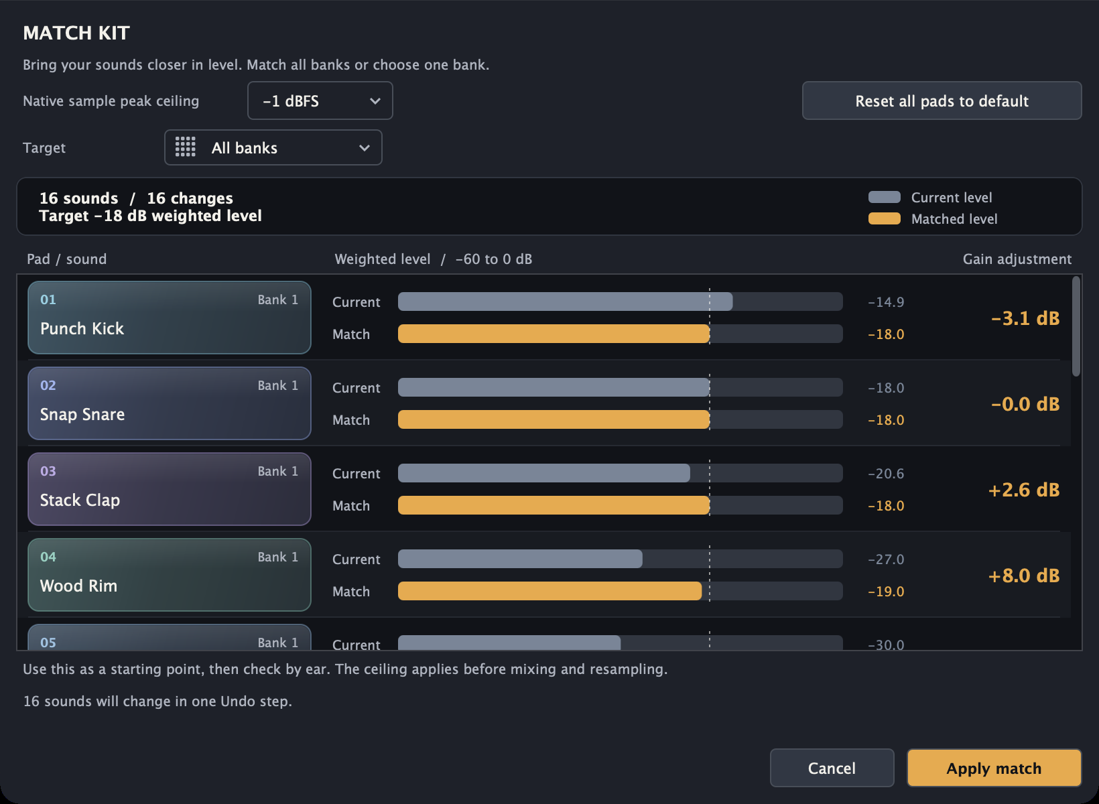Click the Weighted level column header

click(x=433, y=259)
